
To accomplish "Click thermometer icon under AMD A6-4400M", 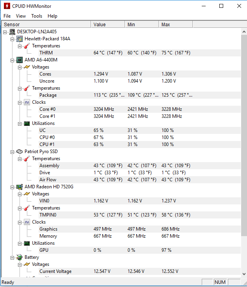I will coord(27,88).
